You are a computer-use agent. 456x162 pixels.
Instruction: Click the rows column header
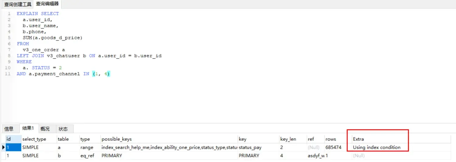[330, 139]
